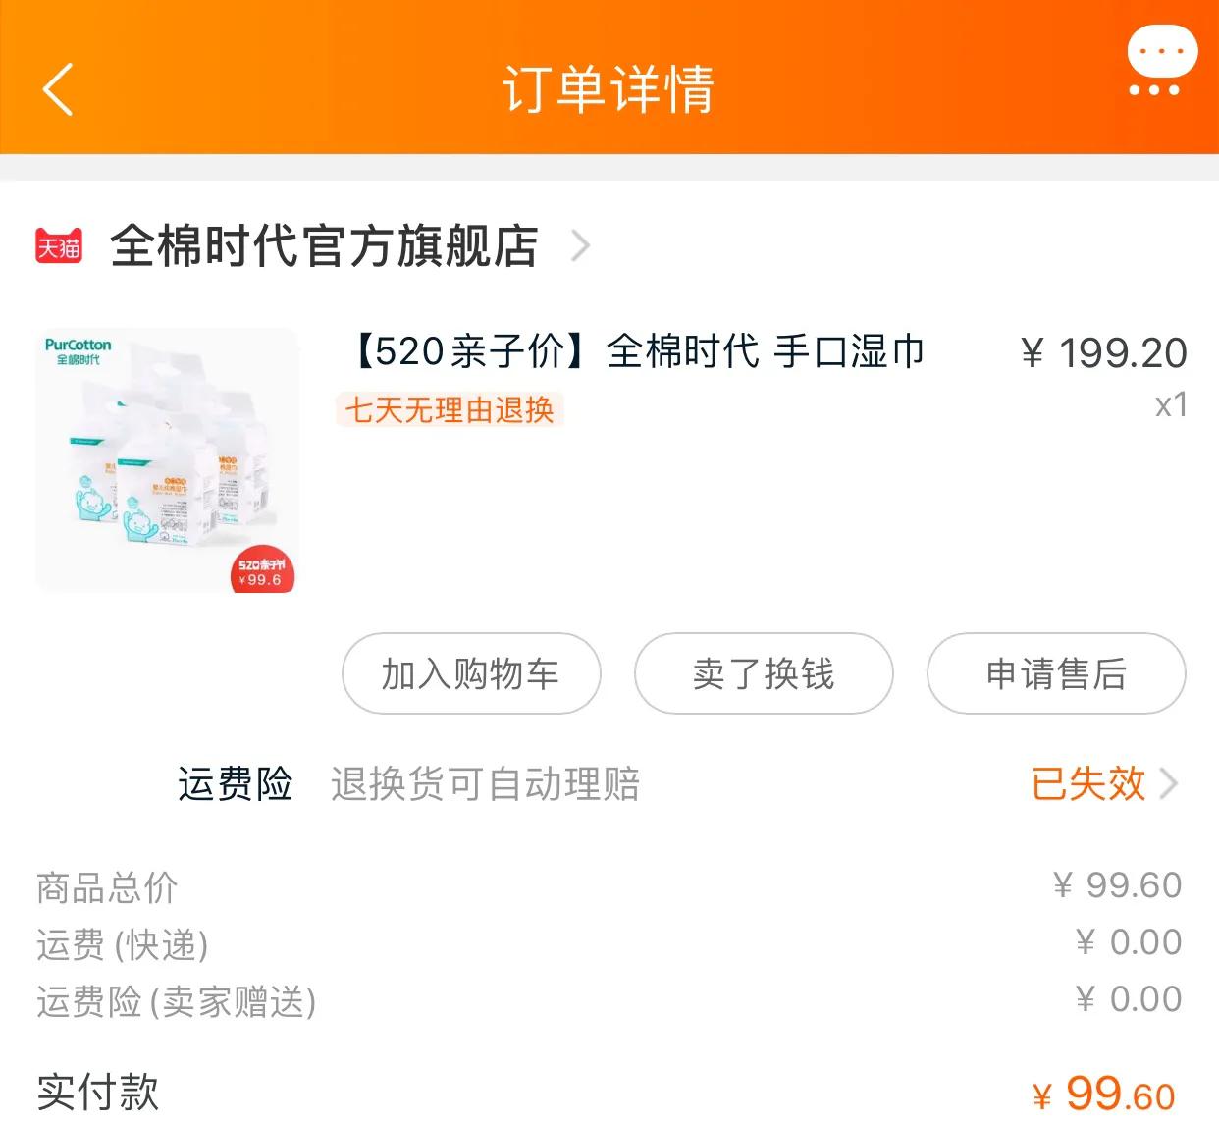Click the red 520亲子节 price badge
Screen dimensions: 1219x1122
[261, 571]
